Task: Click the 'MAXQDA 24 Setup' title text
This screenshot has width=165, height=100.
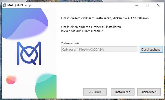Action: [19, 5]
